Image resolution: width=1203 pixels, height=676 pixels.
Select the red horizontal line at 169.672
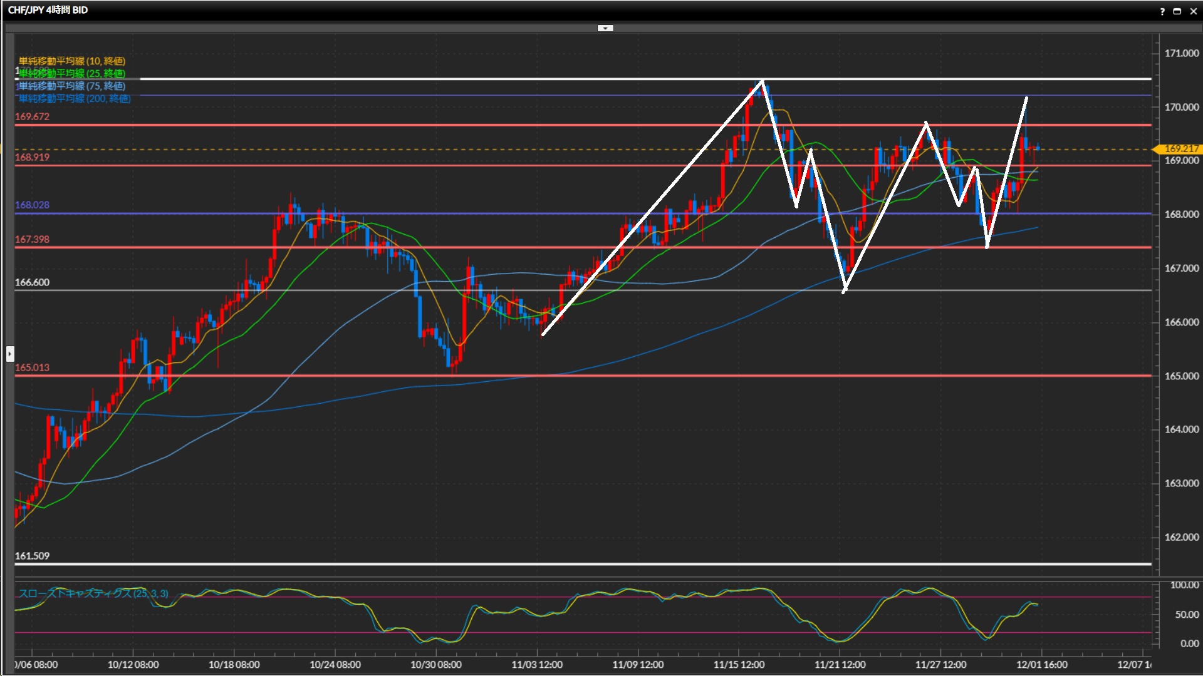click(x=376, y=125)
